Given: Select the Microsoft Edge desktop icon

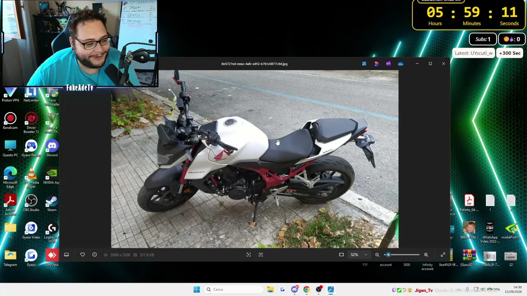Looking at the screenshot, I should [10, 178].
